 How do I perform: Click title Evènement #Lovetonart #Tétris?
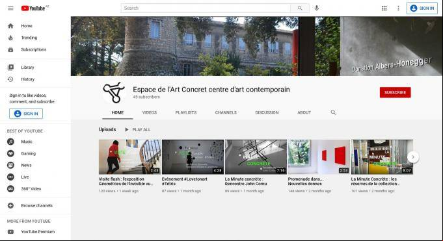pos(185,181)
